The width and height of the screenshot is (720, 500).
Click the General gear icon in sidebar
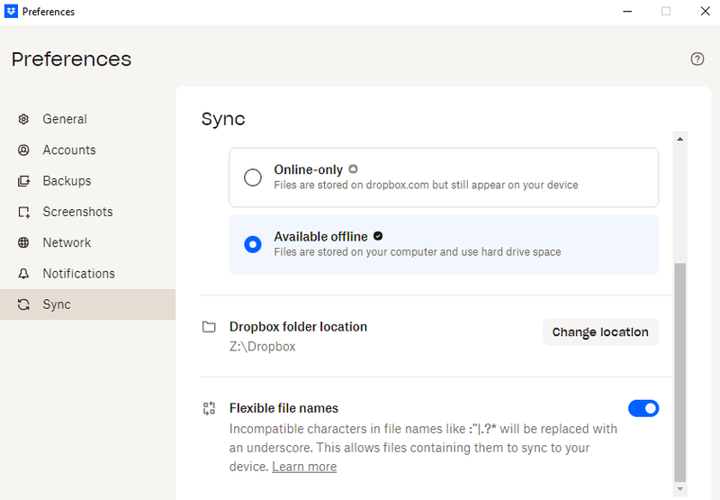[x=24, y=119]
